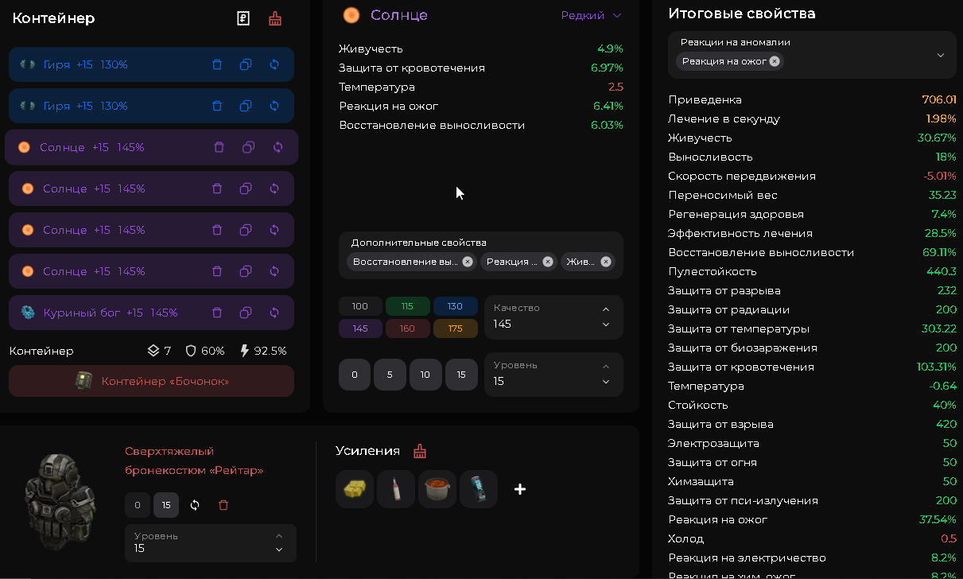Clear the container with the broom icon
The height and width of the screenshot is (579, 963).
[x=275, y=18]
